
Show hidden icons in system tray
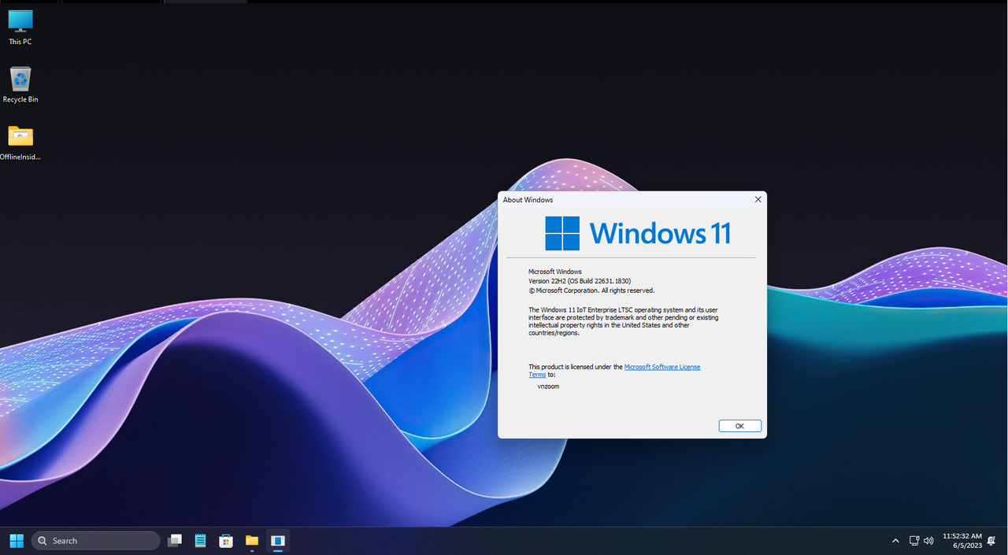tap(895, 541)
